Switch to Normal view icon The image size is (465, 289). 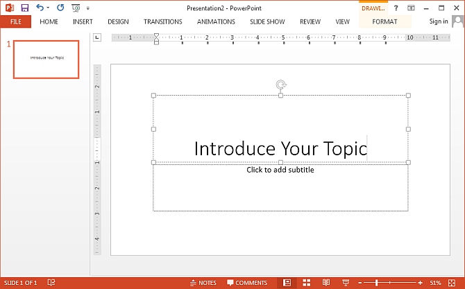point(287,283)
